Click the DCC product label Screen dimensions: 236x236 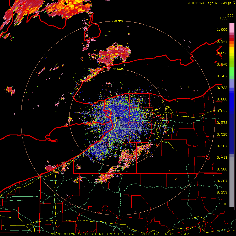pos(230,16)
